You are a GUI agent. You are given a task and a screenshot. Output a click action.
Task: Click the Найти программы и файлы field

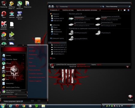point(13,101)
